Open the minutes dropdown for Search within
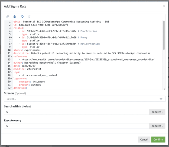 (157, 112)
